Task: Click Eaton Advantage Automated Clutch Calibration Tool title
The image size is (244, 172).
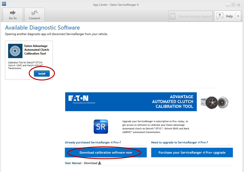Action: tap(37, 50)
